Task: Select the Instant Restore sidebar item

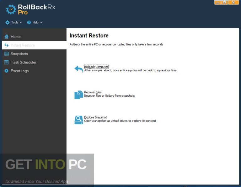Action: coord(34,45)
